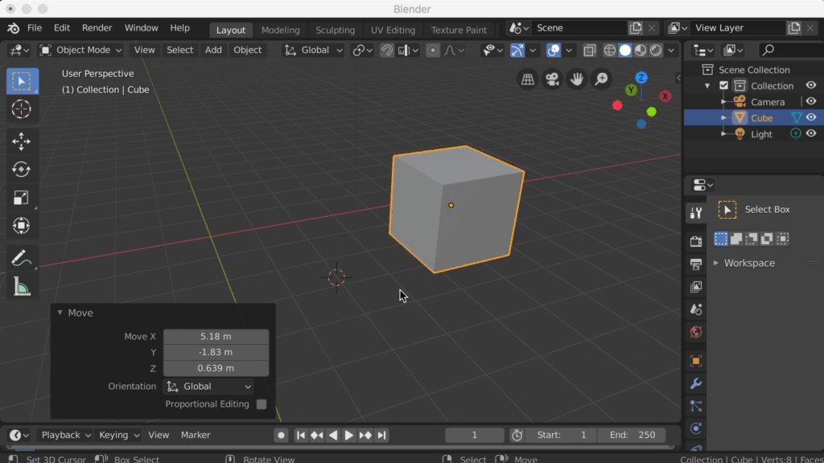The height and width of the screenshot is (463, 824).
Task: Toggle camera view in viewport
Action: click(552, 79)
